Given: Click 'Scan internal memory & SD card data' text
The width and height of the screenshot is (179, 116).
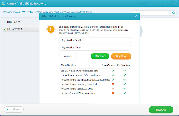Looking at the screenshot, I should tap(80, 75).
